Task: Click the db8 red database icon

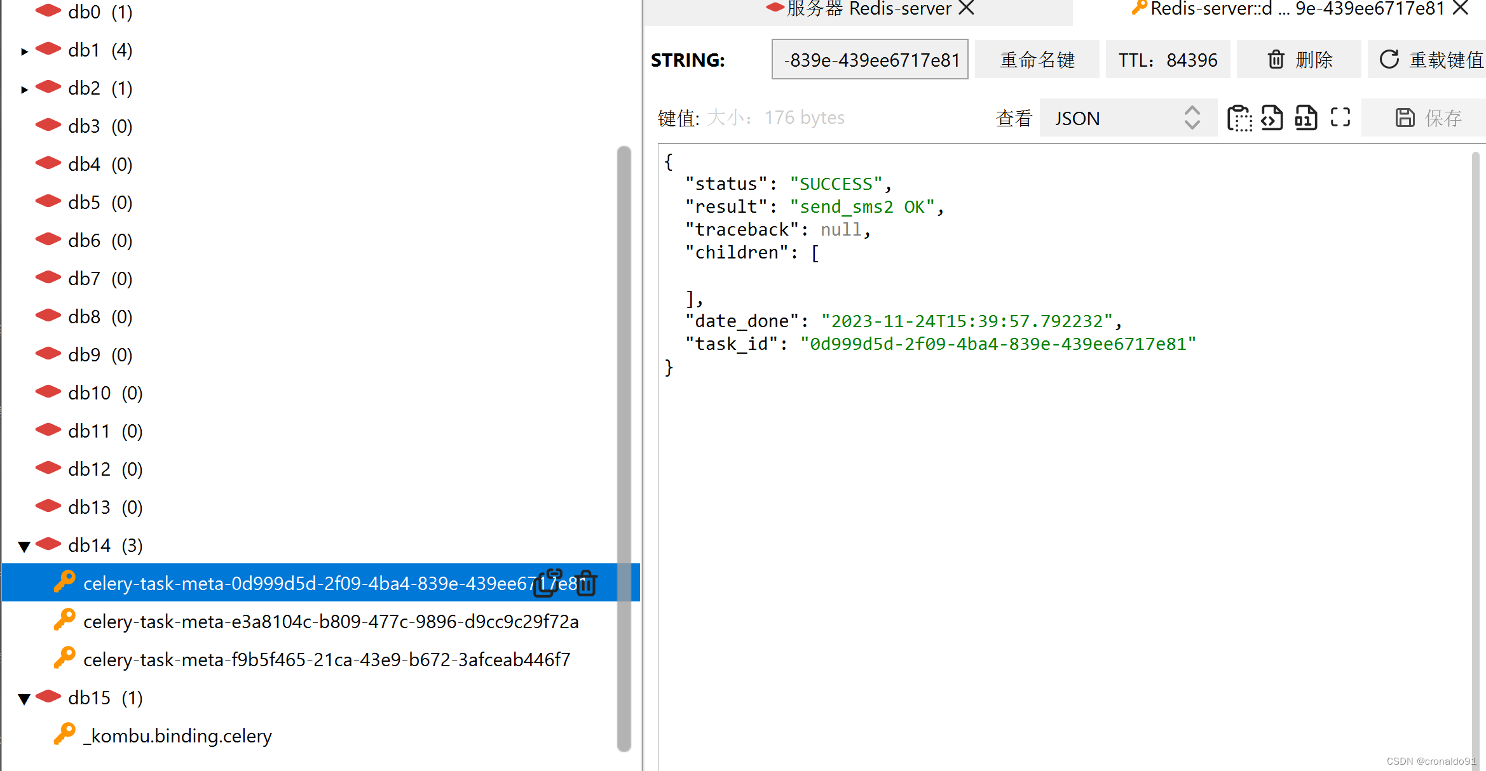Action: [x=48, y=316]
